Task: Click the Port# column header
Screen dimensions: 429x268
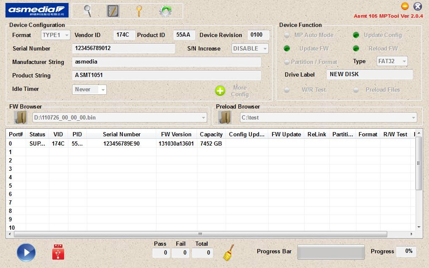Action: coord(16,134)
